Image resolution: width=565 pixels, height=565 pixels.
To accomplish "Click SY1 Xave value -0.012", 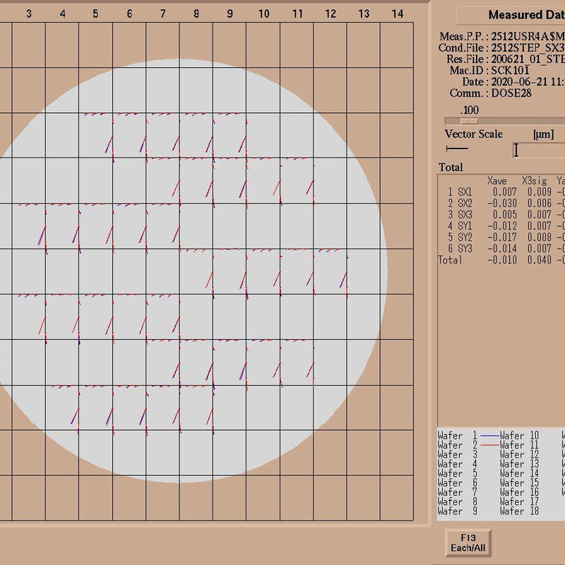I will [x=502, y=226].
